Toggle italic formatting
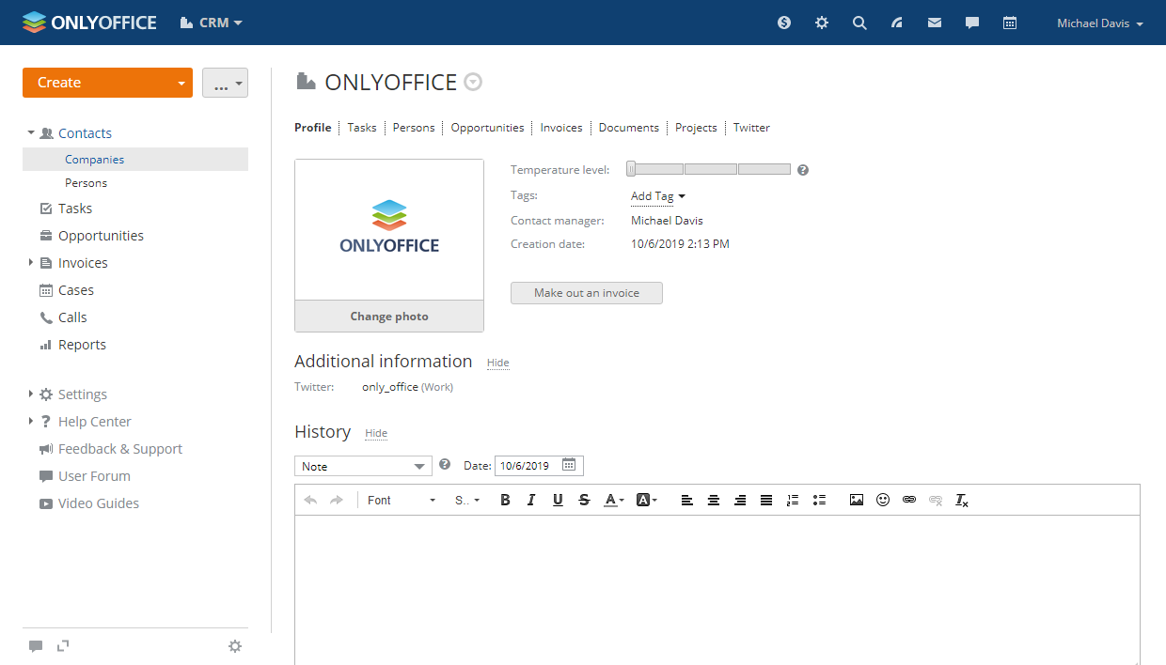Viewport: 1166px width, 665px height. [x=531, y=501]
